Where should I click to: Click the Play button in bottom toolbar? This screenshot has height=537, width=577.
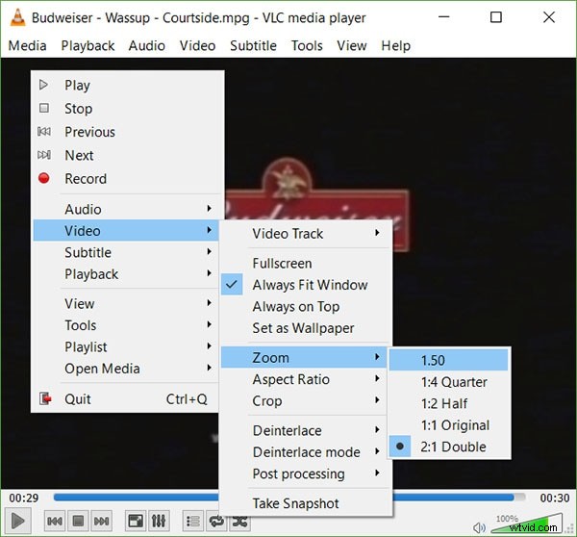17,521
